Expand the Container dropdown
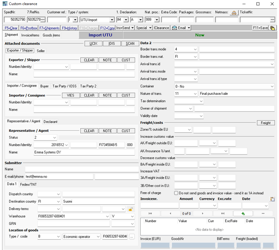Screen dimensions: 279x250 pyautogui.click(x=272, y=87)
